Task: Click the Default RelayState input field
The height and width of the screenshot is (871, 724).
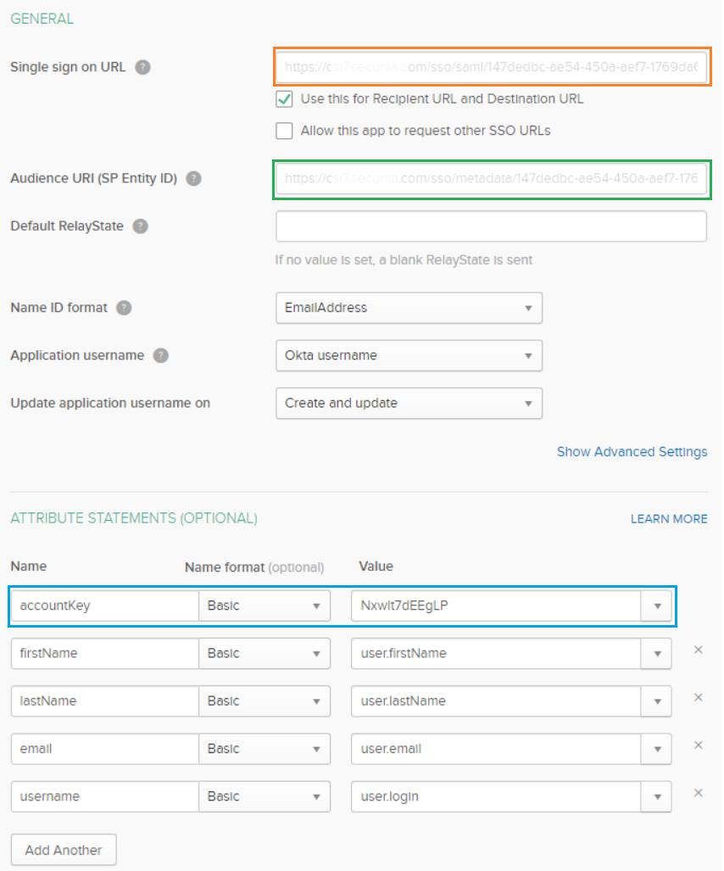Action: [491, 226]
